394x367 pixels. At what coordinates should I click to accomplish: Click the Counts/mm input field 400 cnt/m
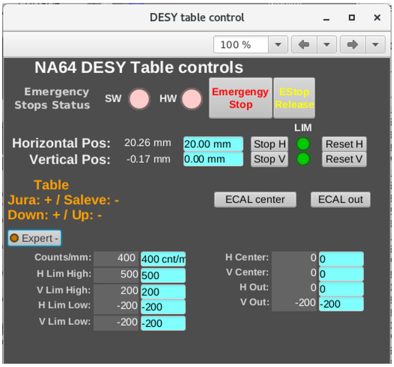point(163,259)
